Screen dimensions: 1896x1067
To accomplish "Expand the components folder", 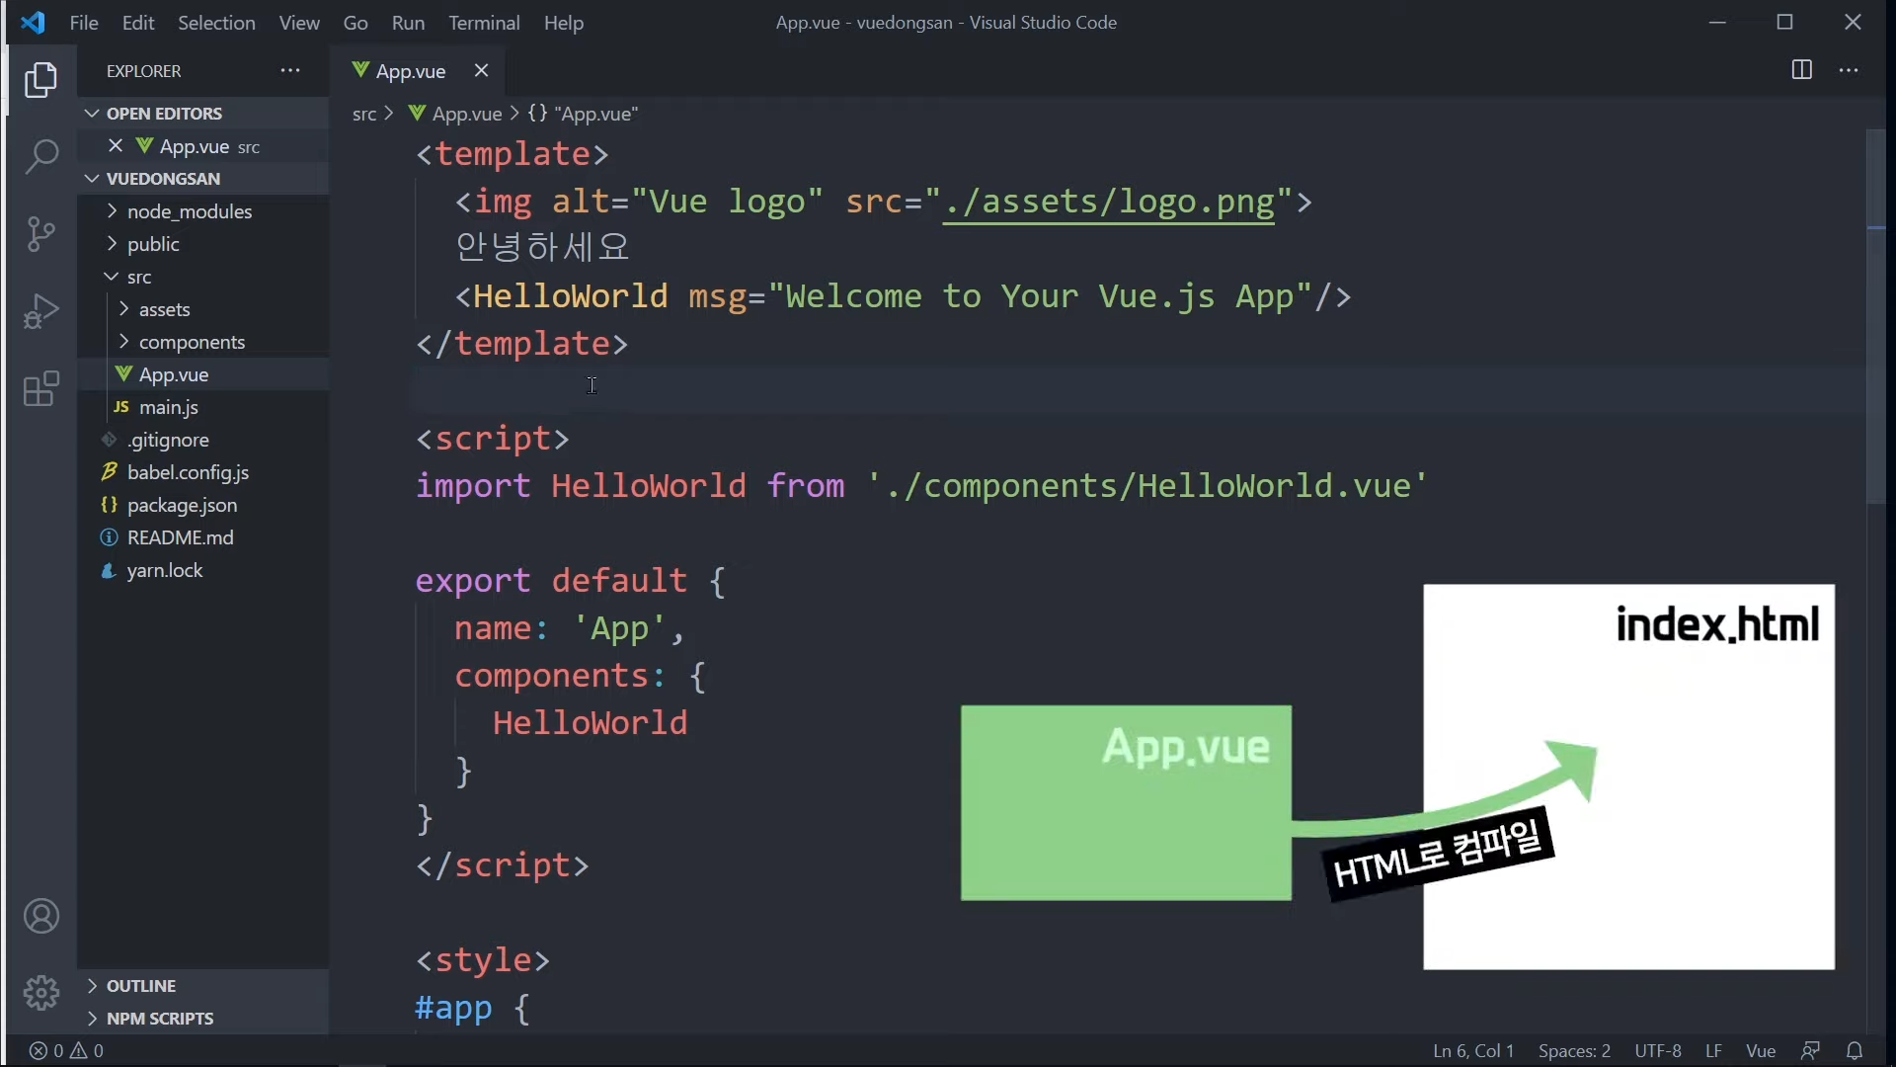I will tap(192, 342).
